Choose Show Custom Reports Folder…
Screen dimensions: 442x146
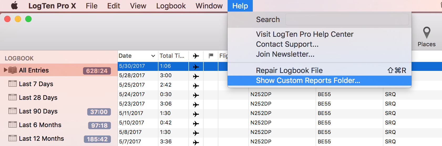point(320,80)
